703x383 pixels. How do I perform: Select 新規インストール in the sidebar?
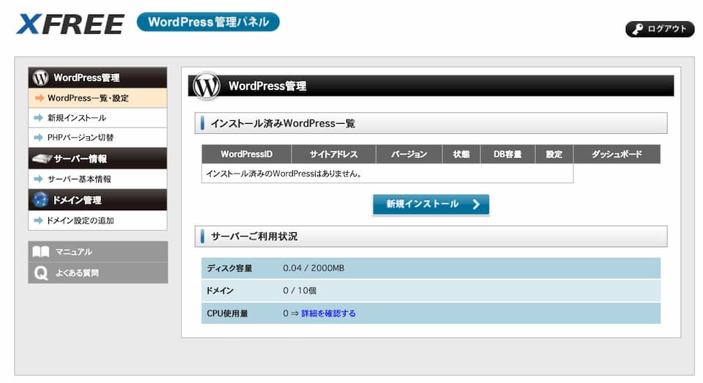coord(76,118)
